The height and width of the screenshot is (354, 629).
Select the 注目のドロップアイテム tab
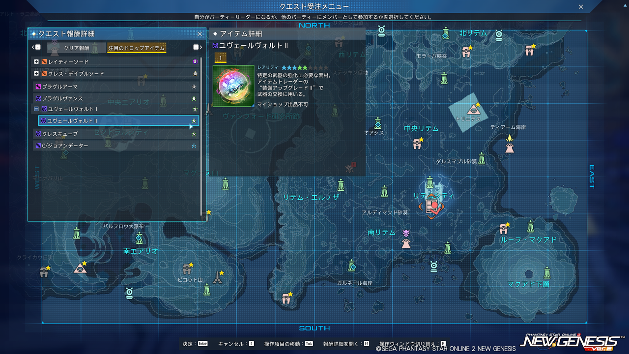(137, 48)
